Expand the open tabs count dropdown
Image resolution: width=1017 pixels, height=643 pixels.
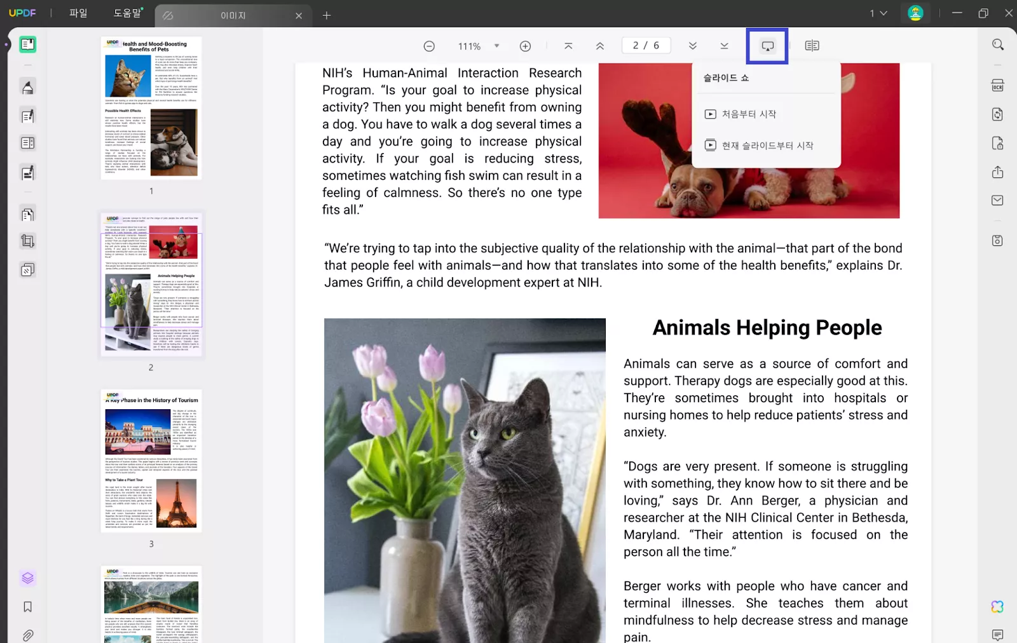click(x=878, y=13)
